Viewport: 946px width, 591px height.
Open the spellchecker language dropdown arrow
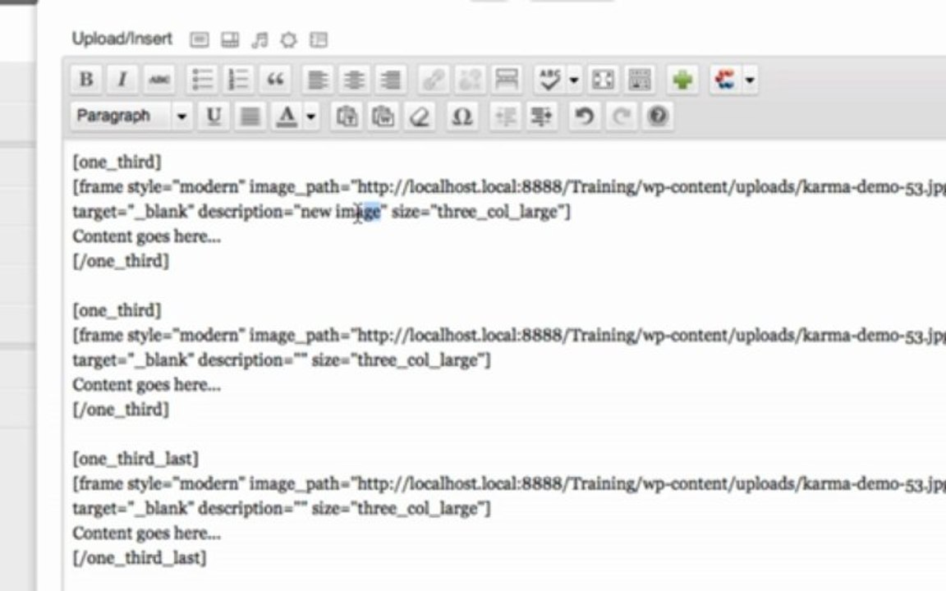click(x=574, y=80)
